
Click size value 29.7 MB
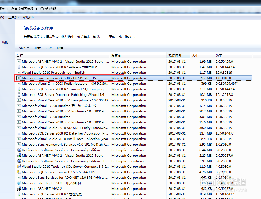click(x=206, y=78)
